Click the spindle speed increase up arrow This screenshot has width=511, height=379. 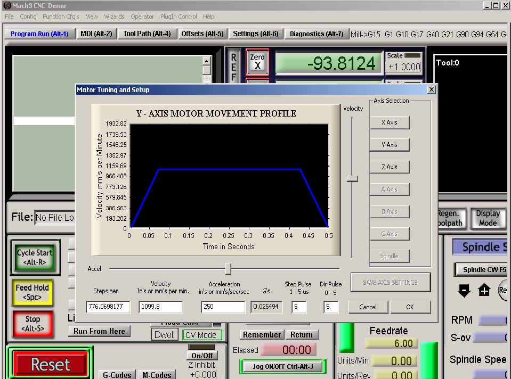[x=484, y=290]
